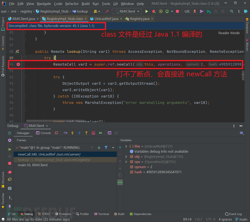Stop the running process from top toolbar
Screen dimensions: 250x222
[x=177, y=11]
